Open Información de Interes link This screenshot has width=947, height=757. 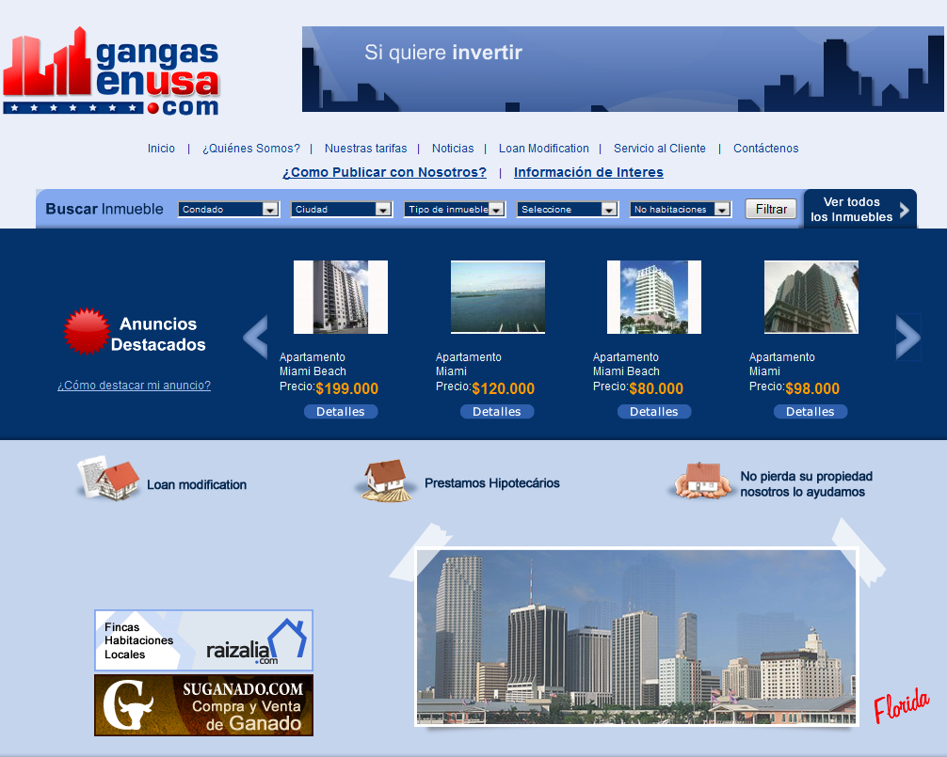click(589, 172)
